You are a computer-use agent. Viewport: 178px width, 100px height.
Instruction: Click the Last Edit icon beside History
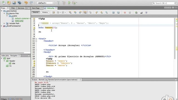(x=54, y=12)
